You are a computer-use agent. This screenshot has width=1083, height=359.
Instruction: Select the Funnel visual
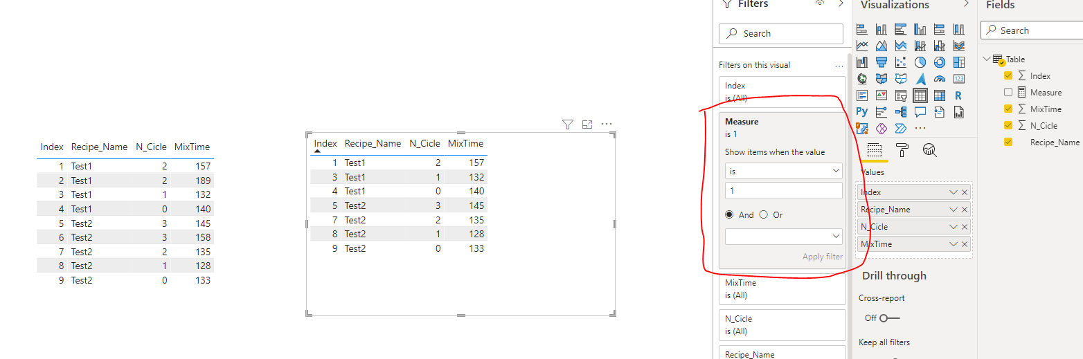881,62
